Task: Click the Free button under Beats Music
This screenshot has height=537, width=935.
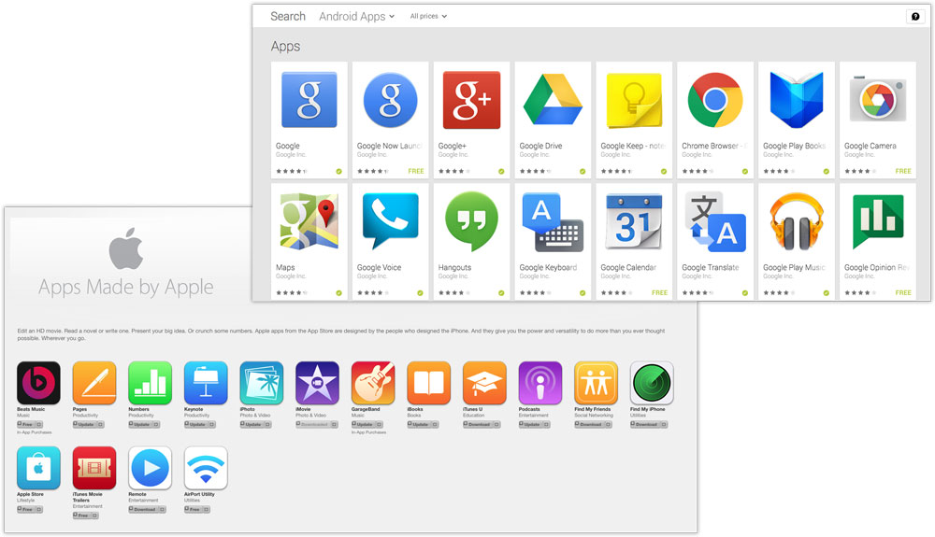Action: (30, 425)
